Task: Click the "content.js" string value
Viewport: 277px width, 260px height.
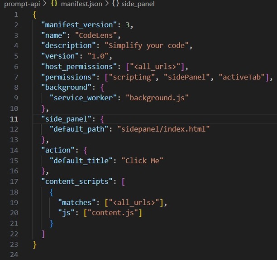Action: coord(113,213)
